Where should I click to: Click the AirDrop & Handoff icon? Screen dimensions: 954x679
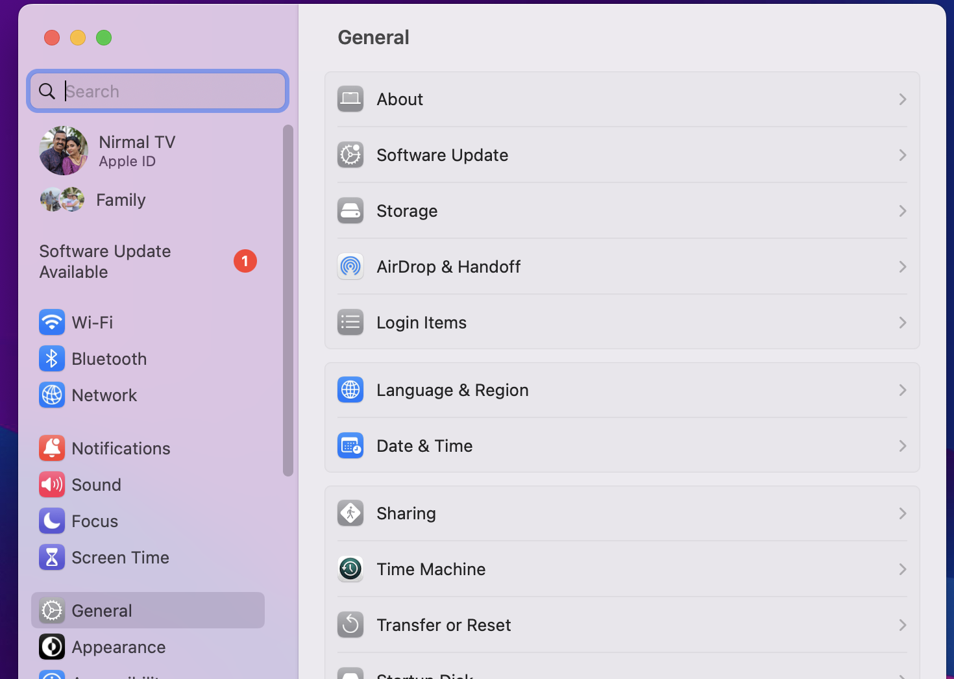tap(350, 267)
